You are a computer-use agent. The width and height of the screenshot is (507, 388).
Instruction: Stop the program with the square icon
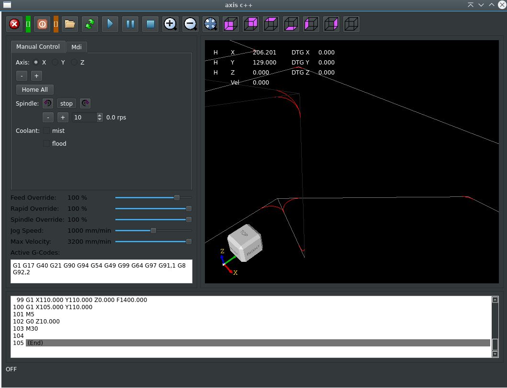coord(150,24)
